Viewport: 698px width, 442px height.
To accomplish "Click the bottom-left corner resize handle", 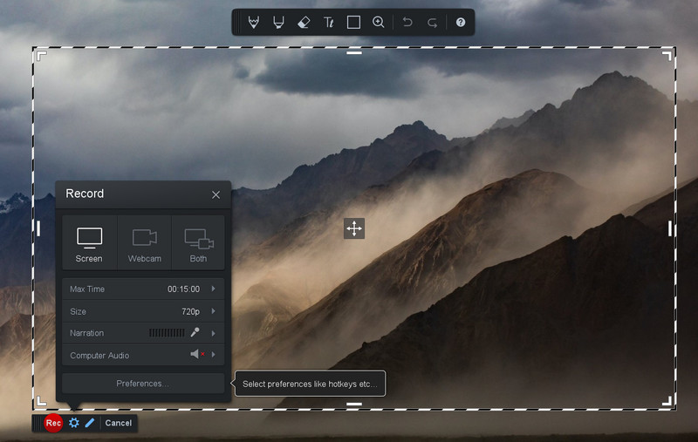I will 41,401.
